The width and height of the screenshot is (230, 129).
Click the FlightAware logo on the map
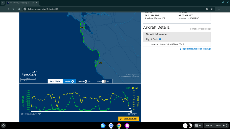29,74
